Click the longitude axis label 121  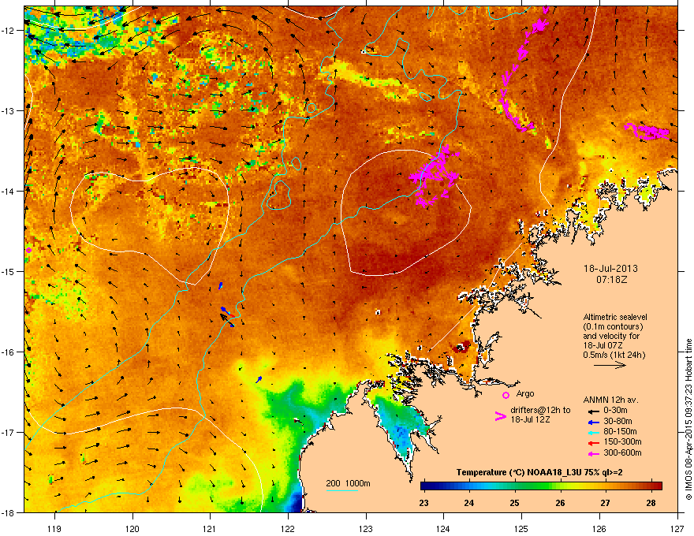click(x=210, y=529)
